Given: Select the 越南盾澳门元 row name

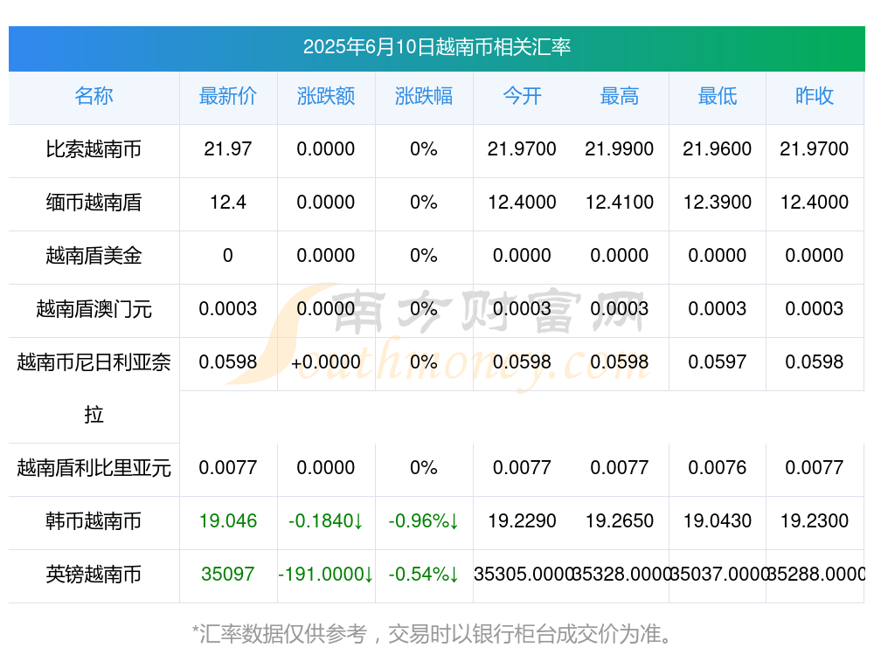Looking at the screenshot, I should pos(94,308).
